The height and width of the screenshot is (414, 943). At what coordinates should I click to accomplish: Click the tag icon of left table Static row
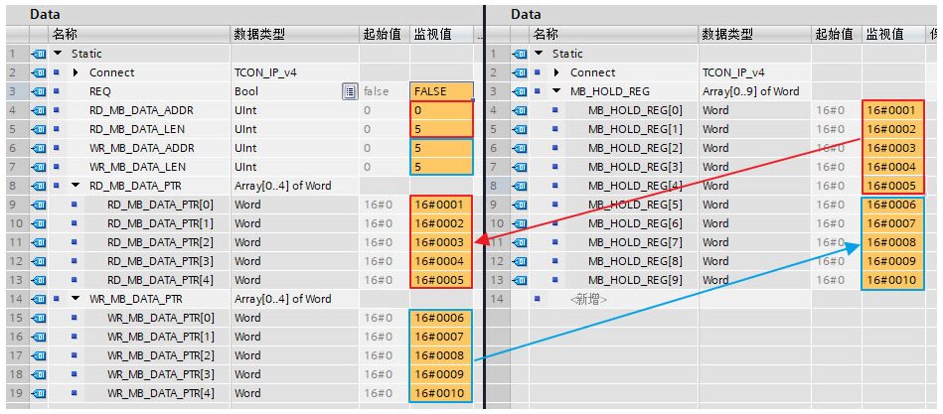click(39, 54)
